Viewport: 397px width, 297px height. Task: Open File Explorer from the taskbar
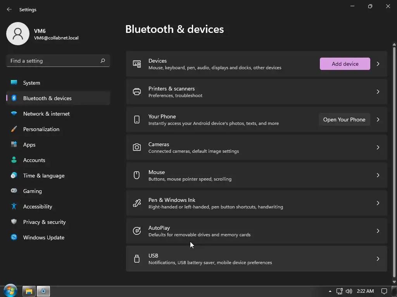pos(29,291)
